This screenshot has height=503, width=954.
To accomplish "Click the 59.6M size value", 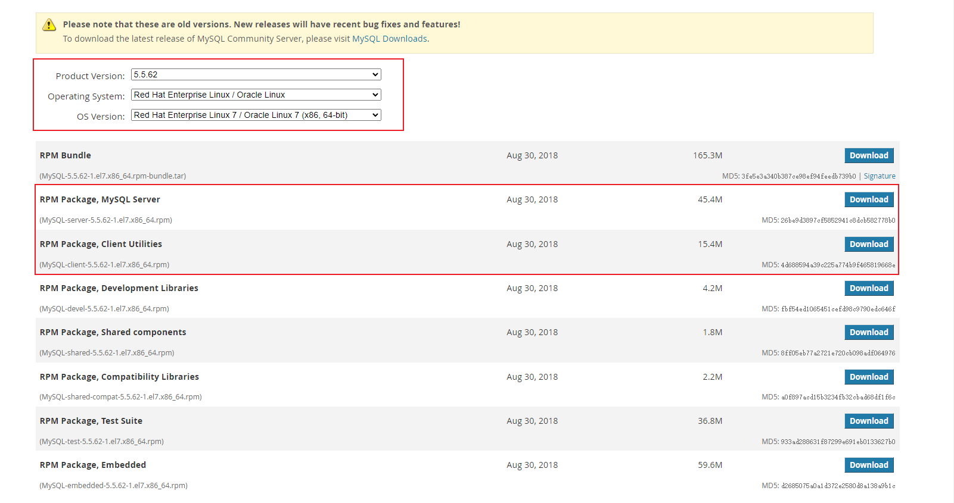I will coord(710,465).
